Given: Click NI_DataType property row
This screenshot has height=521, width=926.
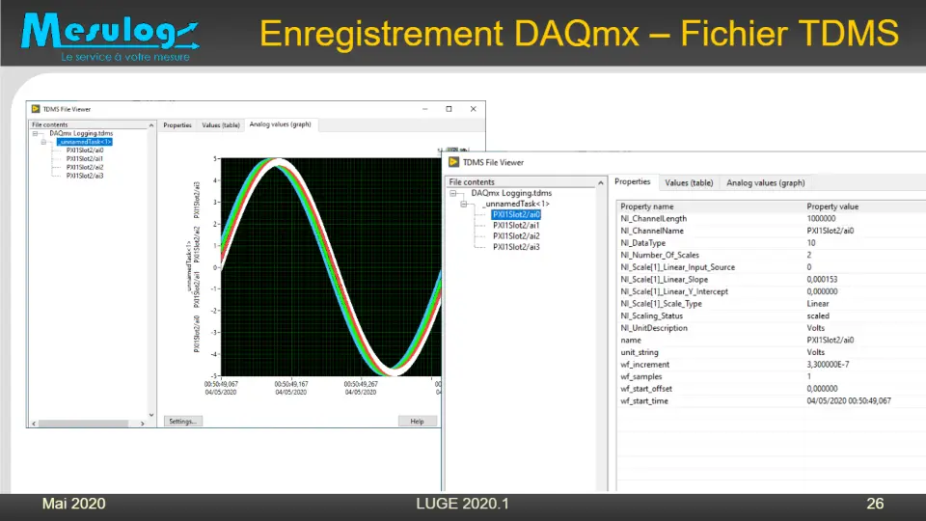Looking at the screenshot, I should click(772, 243).
